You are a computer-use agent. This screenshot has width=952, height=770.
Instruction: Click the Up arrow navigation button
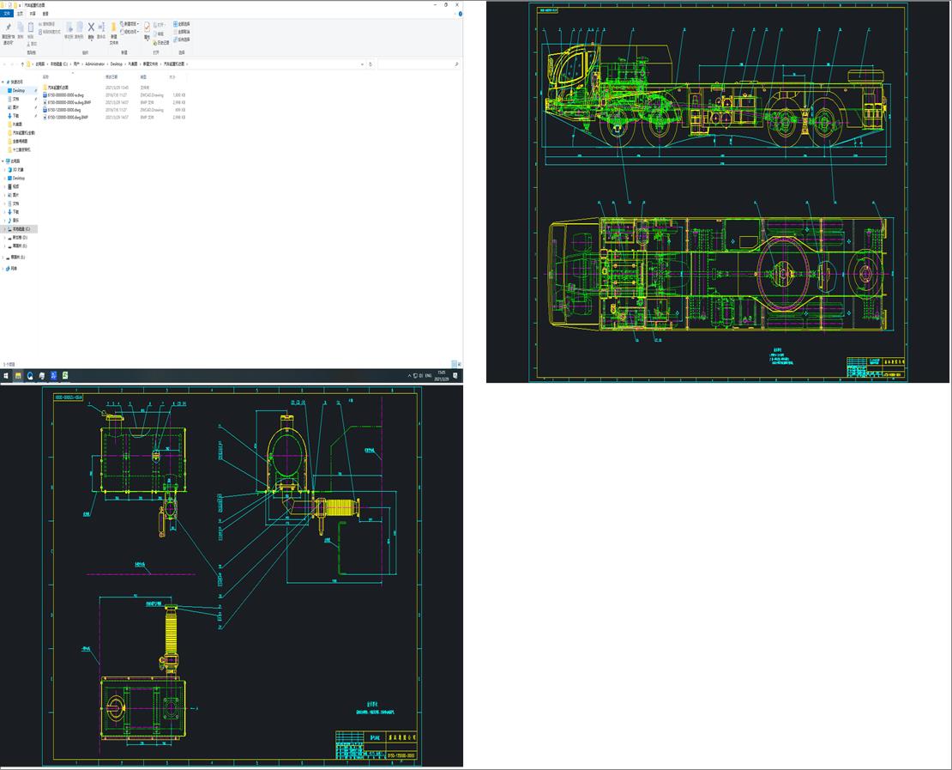click(x=21, y=64)
